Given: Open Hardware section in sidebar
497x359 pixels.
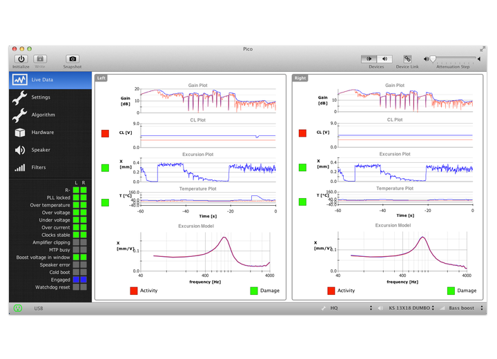Looking at the screenshot, I should tap(50, 133).
